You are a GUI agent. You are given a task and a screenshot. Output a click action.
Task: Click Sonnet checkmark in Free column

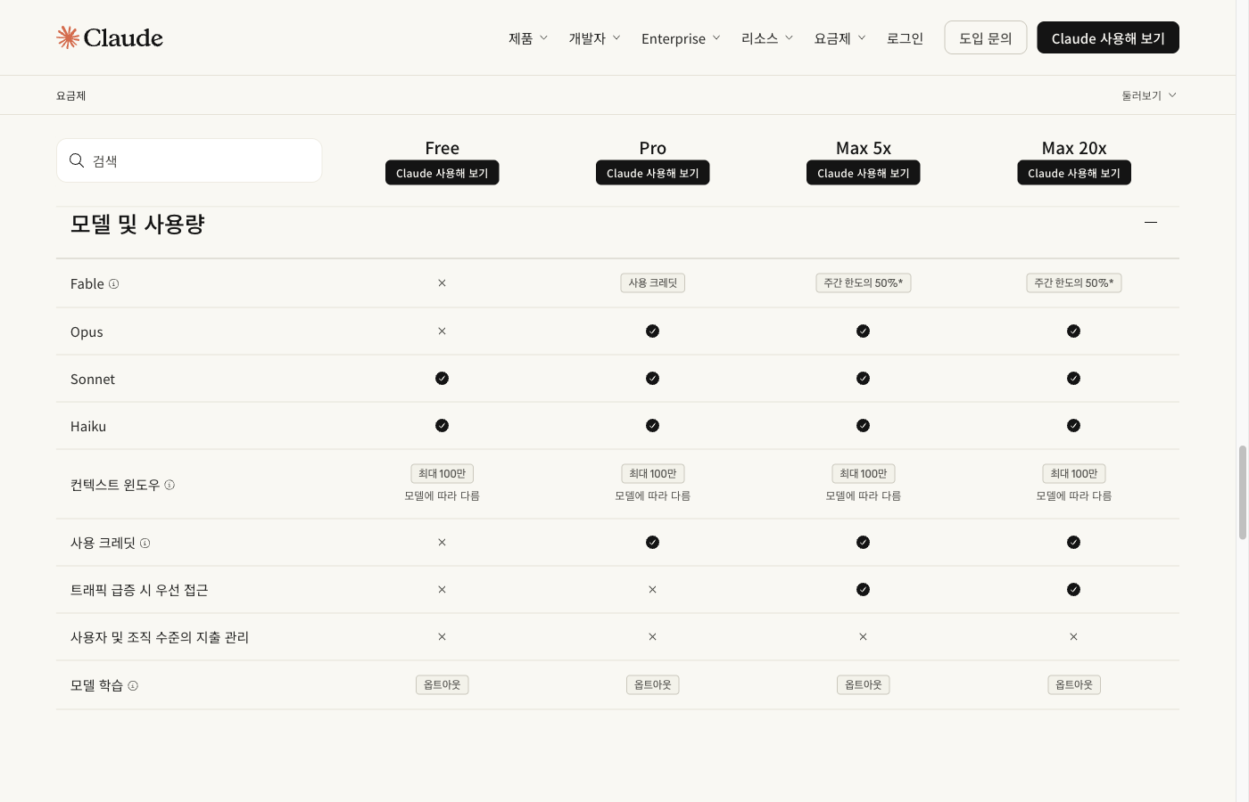[442, 379]
